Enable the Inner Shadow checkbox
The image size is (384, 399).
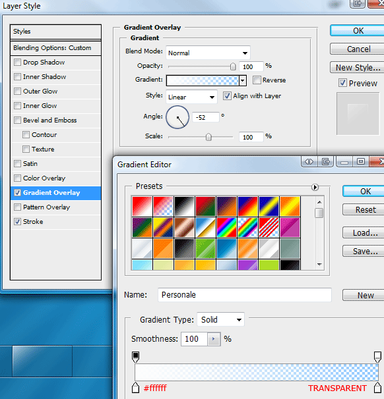(17, 77)
